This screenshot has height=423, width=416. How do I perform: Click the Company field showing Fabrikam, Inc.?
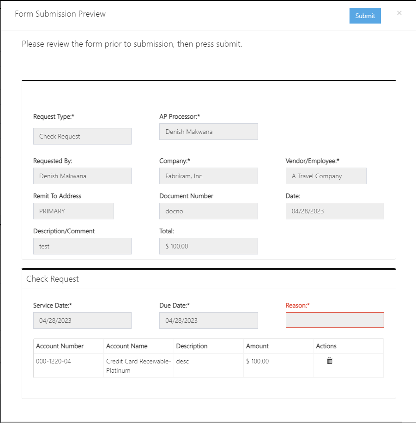pos(209,176)
